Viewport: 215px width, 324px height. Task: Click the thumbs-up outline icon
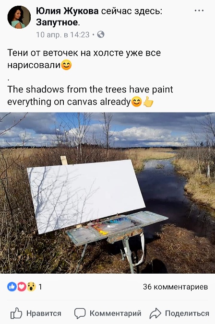[x=16, y=313]
